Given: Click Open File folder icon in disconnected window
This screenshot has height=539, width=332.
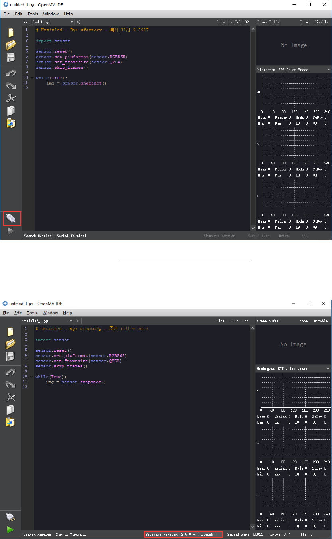Looking at the screenshot, I should coord(11,45).
